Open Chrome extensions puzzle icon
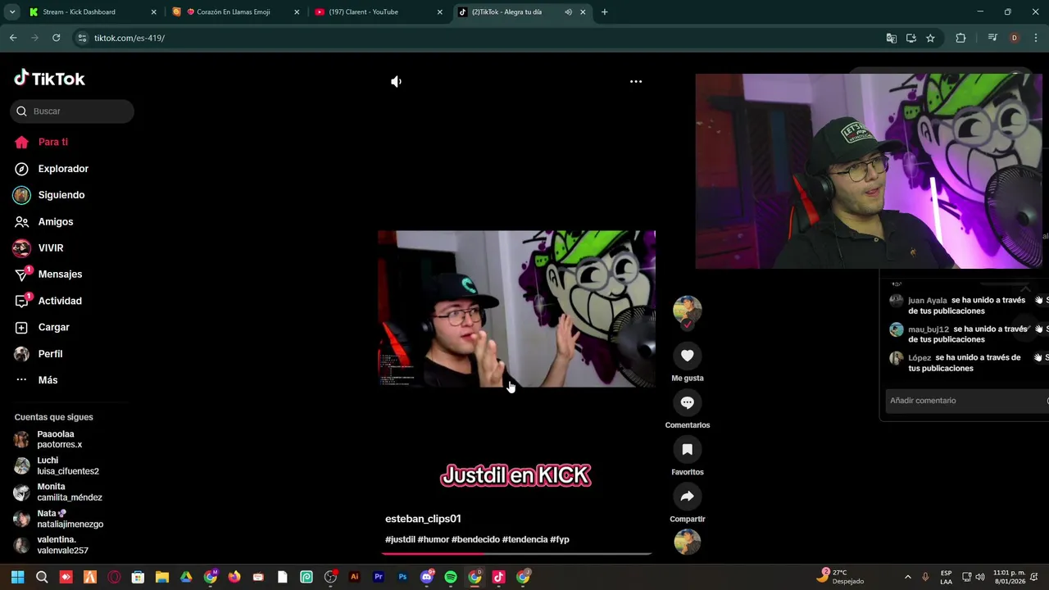The image size is (1049, 590). click(x=960, y=38)
